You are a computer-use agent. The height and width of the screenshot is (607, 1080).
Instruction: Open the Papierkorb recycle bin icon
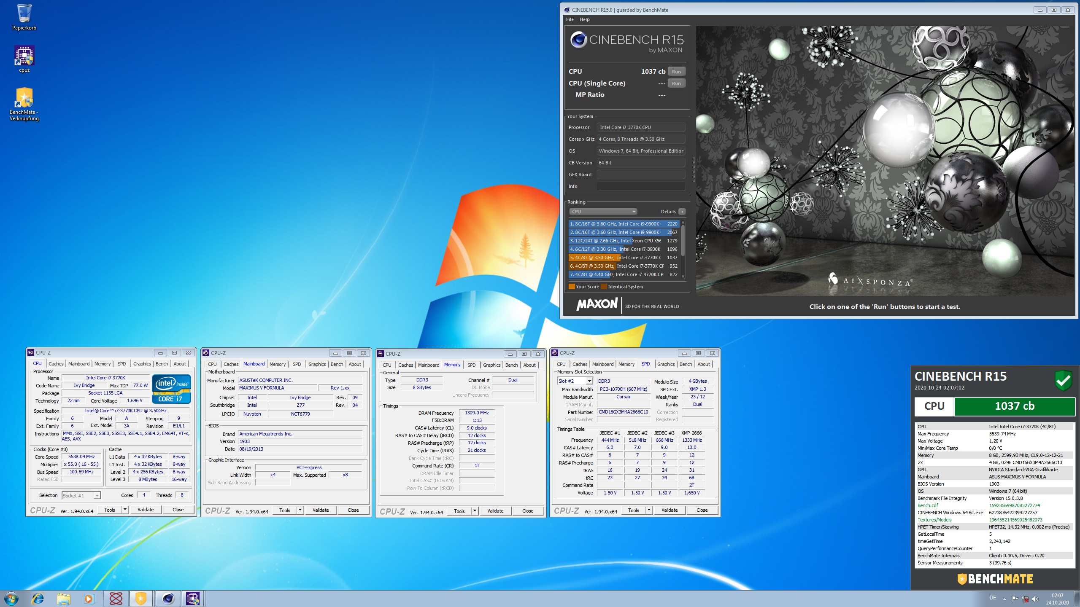[24, 17]
